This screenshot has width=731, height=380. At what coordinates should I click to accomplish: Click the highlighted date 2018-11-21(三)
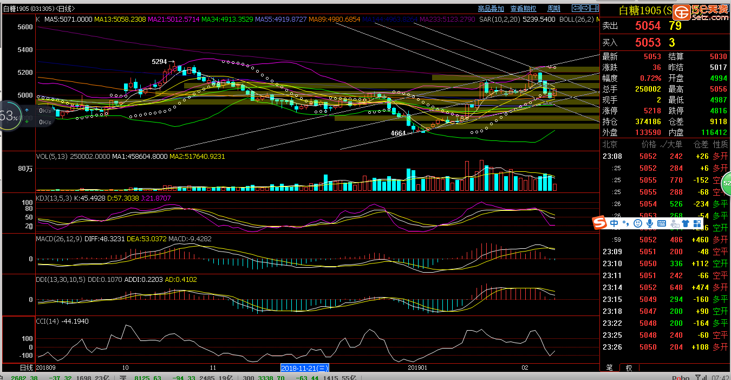point(305,368)
